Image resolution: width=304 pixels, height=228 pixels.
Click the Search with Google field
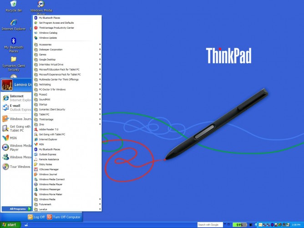coord(208,225)
